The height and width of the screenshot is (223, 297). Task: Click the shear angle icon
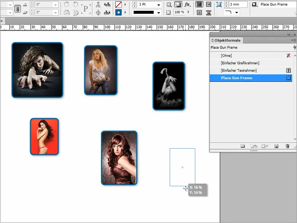point(25,13)
